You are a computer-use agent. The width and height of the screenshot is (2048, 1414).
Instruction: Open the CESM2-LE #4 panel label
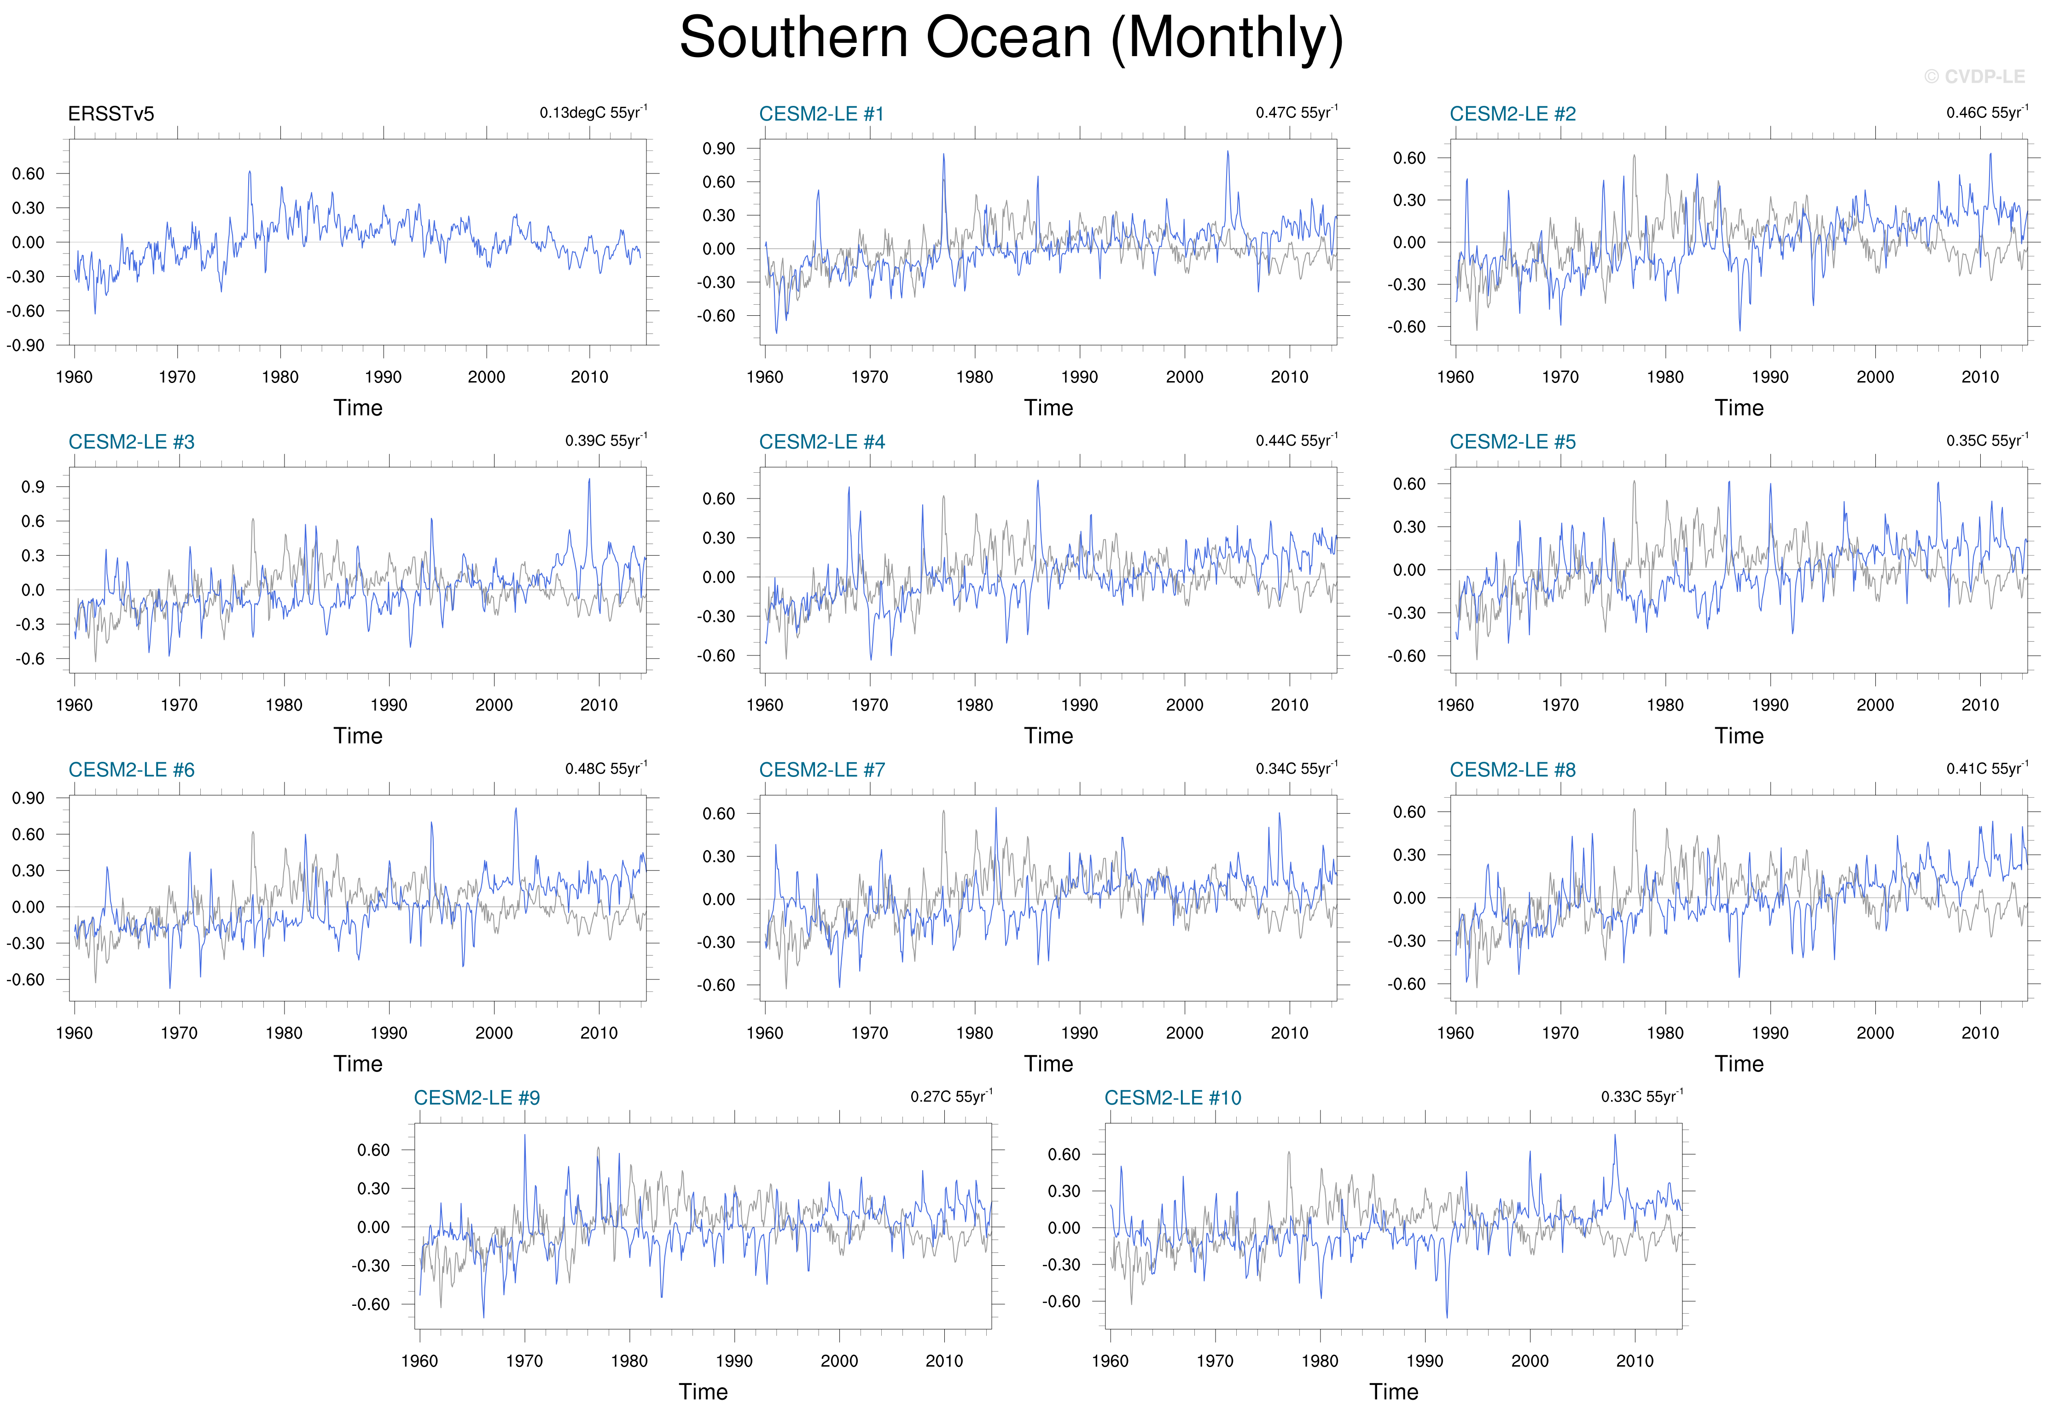(820, 442)
